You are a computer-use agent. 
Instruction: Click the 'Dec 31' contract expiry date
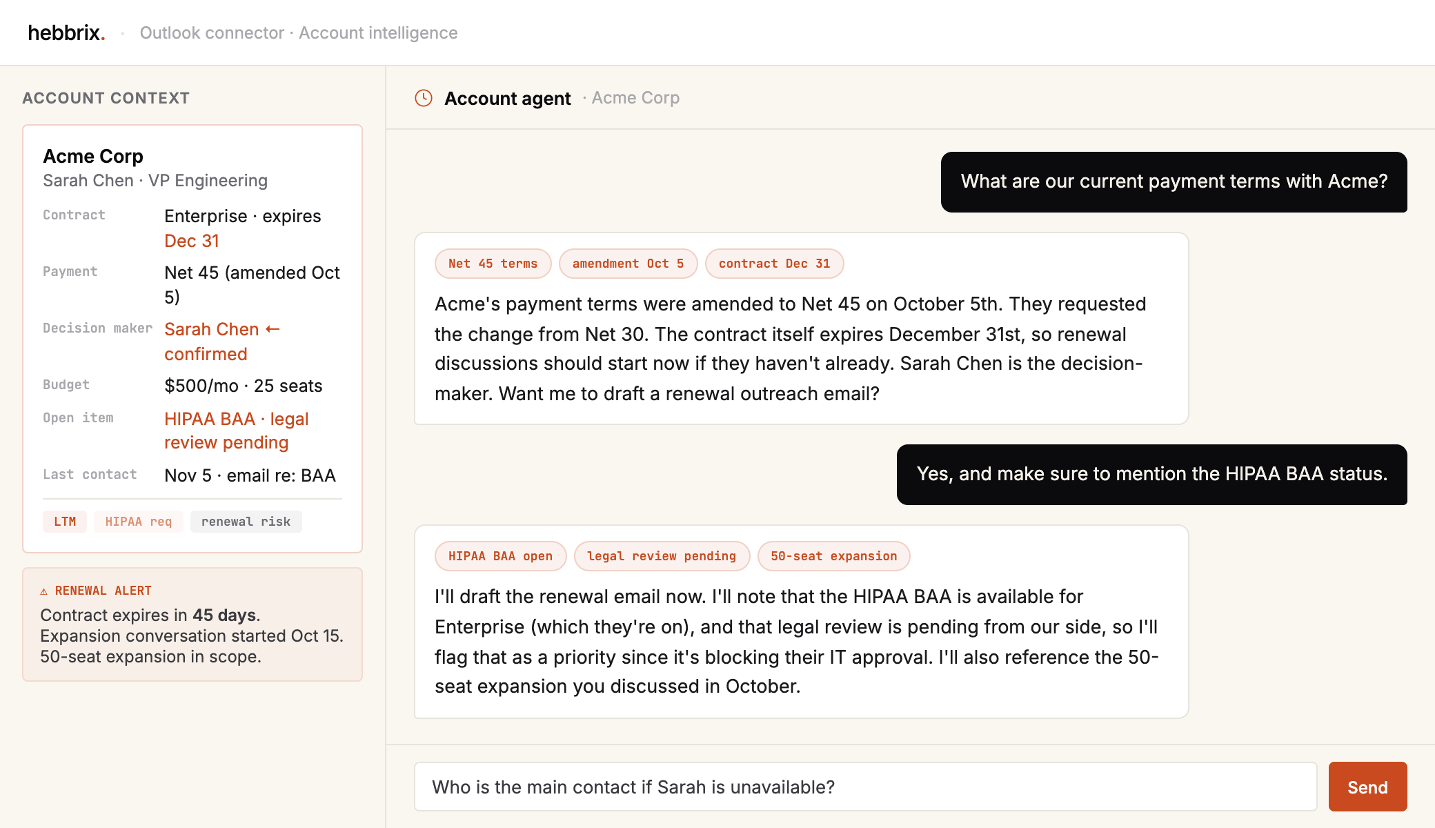(x=192, y=241)
